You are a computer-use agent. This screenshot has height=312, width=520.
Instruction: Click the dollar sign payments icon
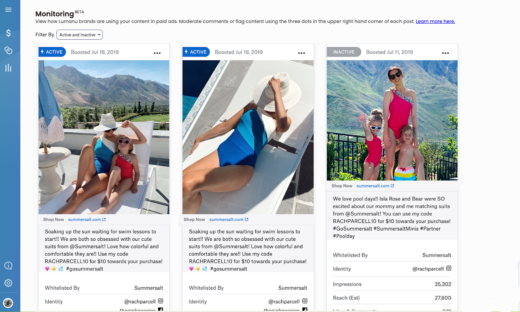8,33
